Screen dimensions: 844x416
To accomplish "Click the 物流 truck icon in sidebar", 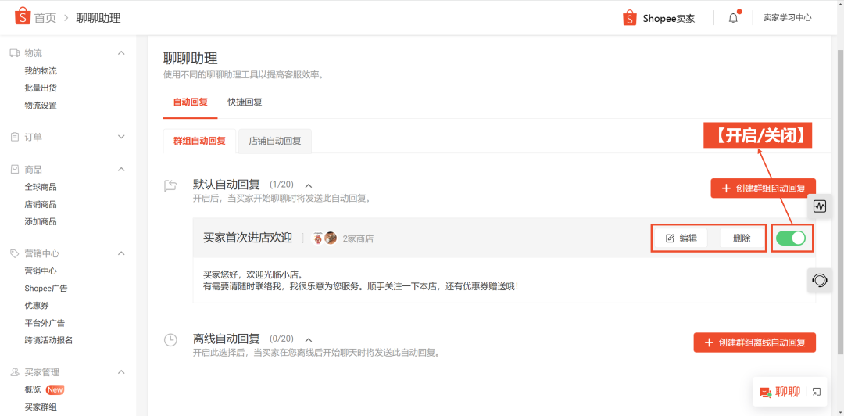I will [x=14, y=53].
